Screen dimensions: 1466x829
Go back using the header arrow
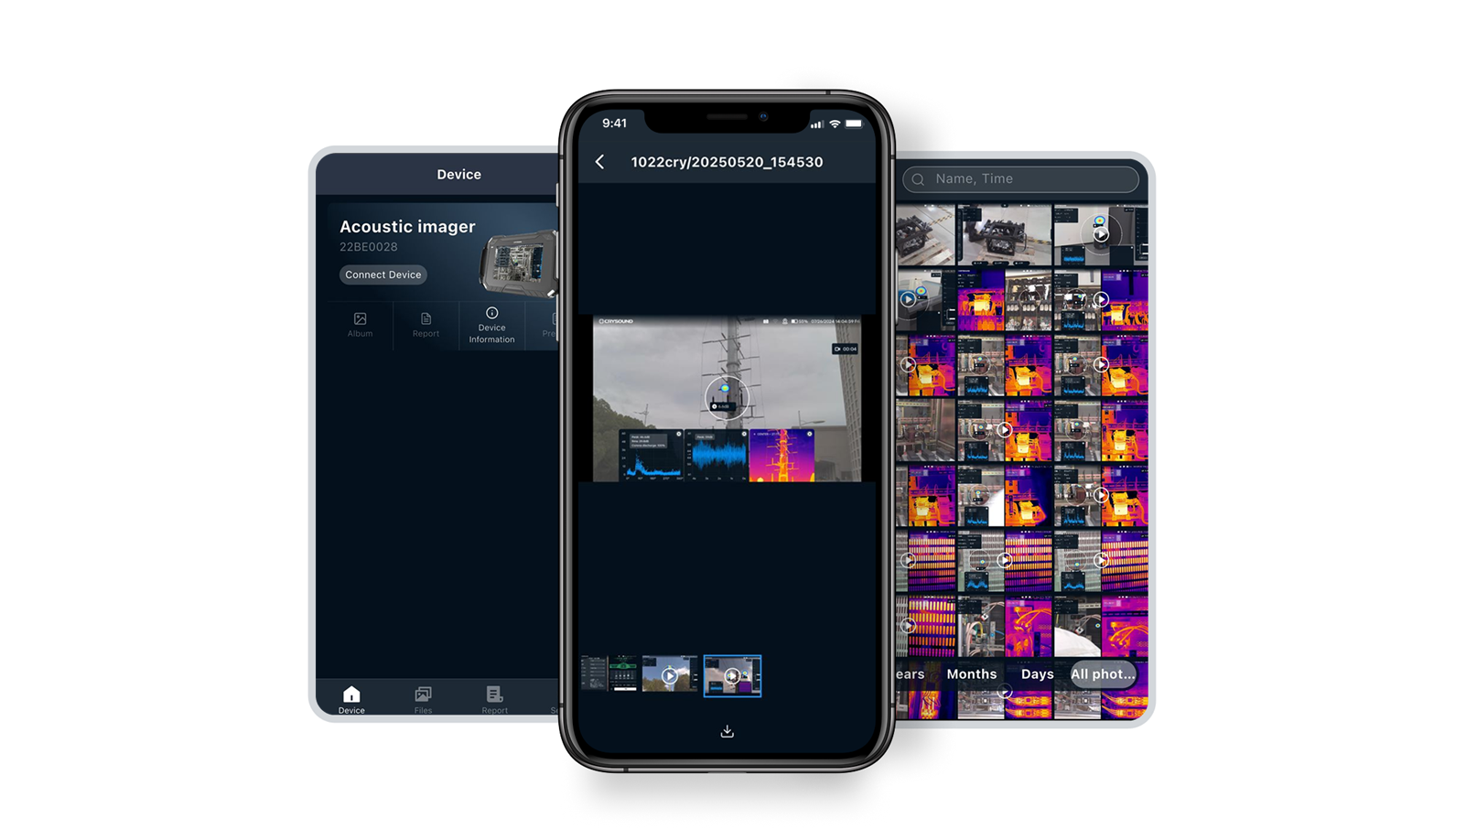pos(600,162)
